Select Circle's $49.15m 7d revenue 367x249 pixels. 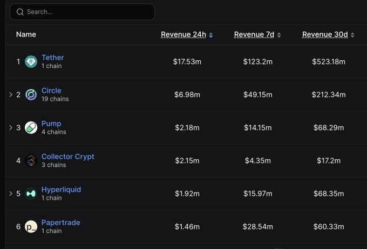tap(257, 95)
